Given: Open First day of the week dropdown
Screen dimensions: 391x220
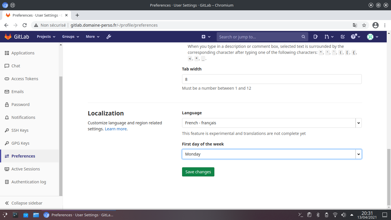Looking at the screenshot, I should tap(272, 154).
